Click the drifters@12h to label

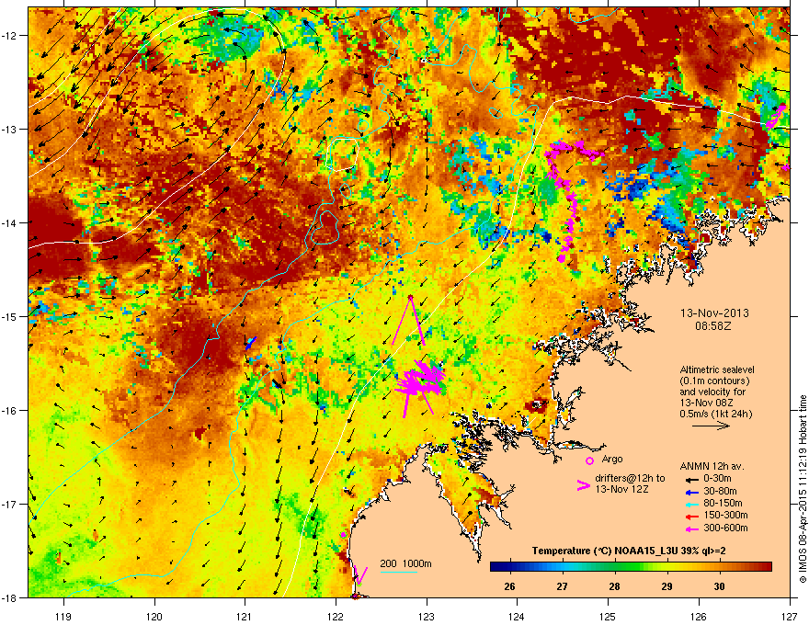630,479
